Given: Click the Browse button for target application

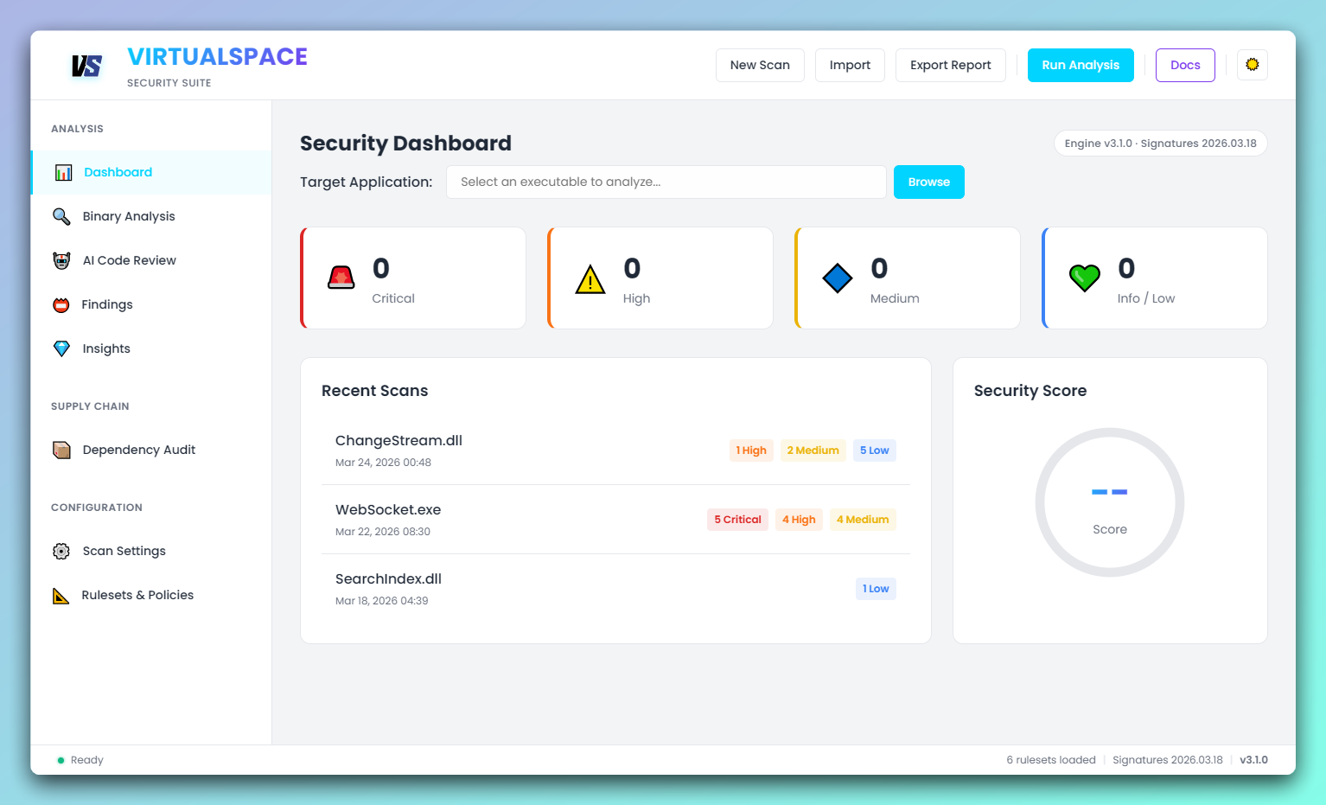Looking at the screenshot, I should click(x=928, y=182).
